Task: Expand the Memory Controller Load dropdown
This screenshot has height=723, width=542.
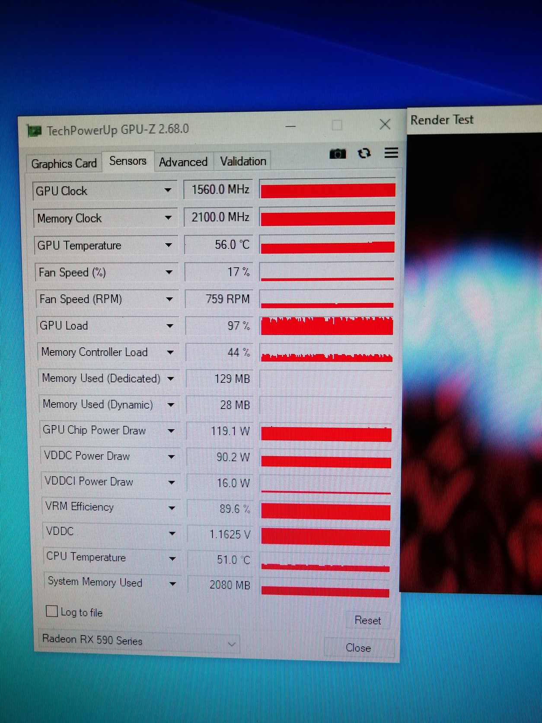Action: (170, 352)
